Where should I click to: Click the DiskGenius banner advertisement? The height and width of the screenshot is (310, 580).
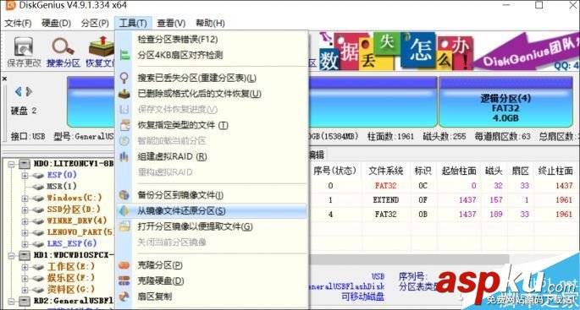pyautogui.click(x=449, y=52)
